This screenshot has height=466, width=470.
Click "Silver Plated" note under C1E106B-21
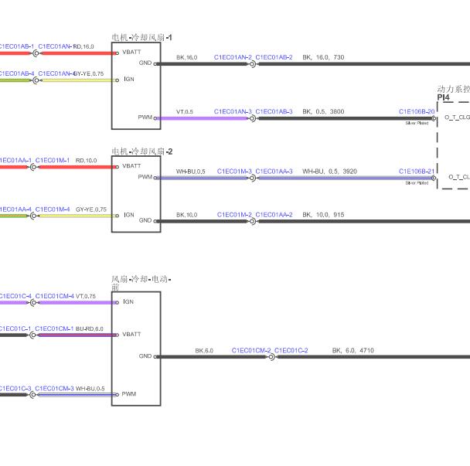pos(417,183)
